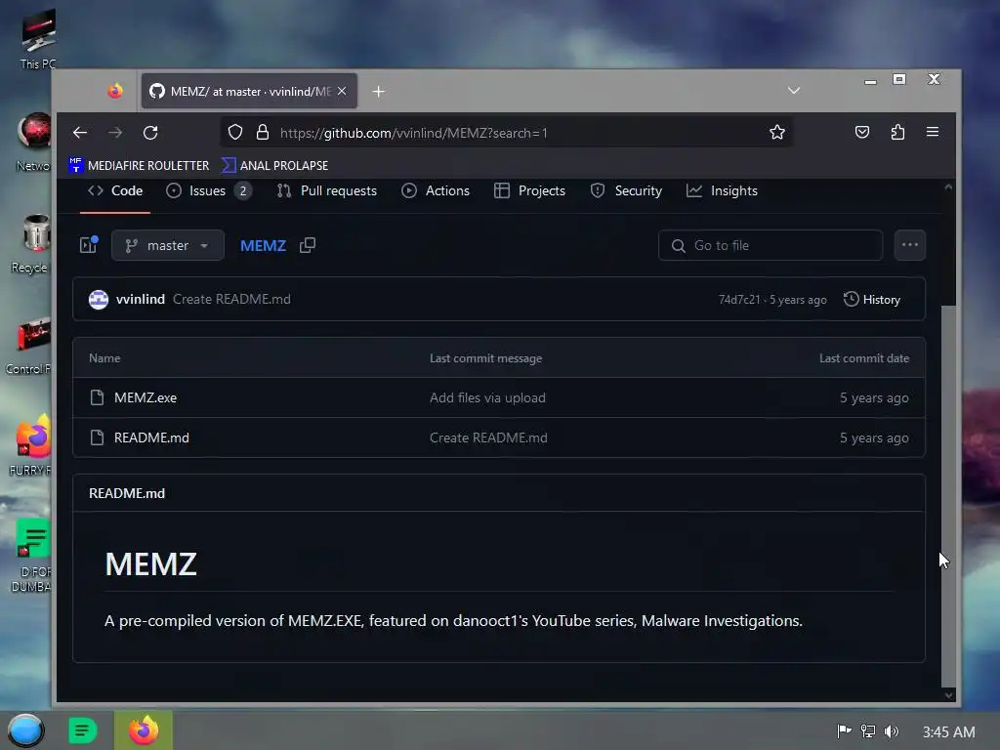Open the MEMZ.exe file
Screen dimensions: 1000x750
click(146, 398)
